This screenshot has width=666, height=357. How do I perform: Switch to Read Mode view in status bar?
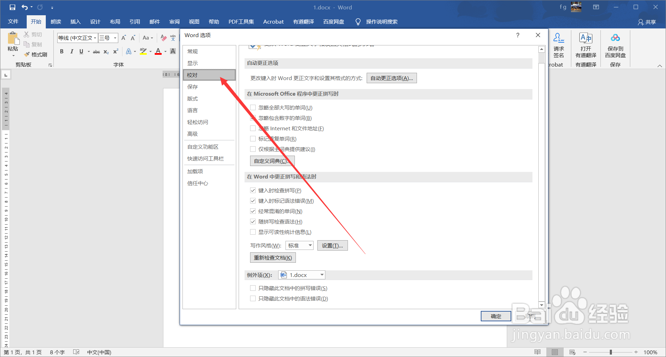pos(537,352)
